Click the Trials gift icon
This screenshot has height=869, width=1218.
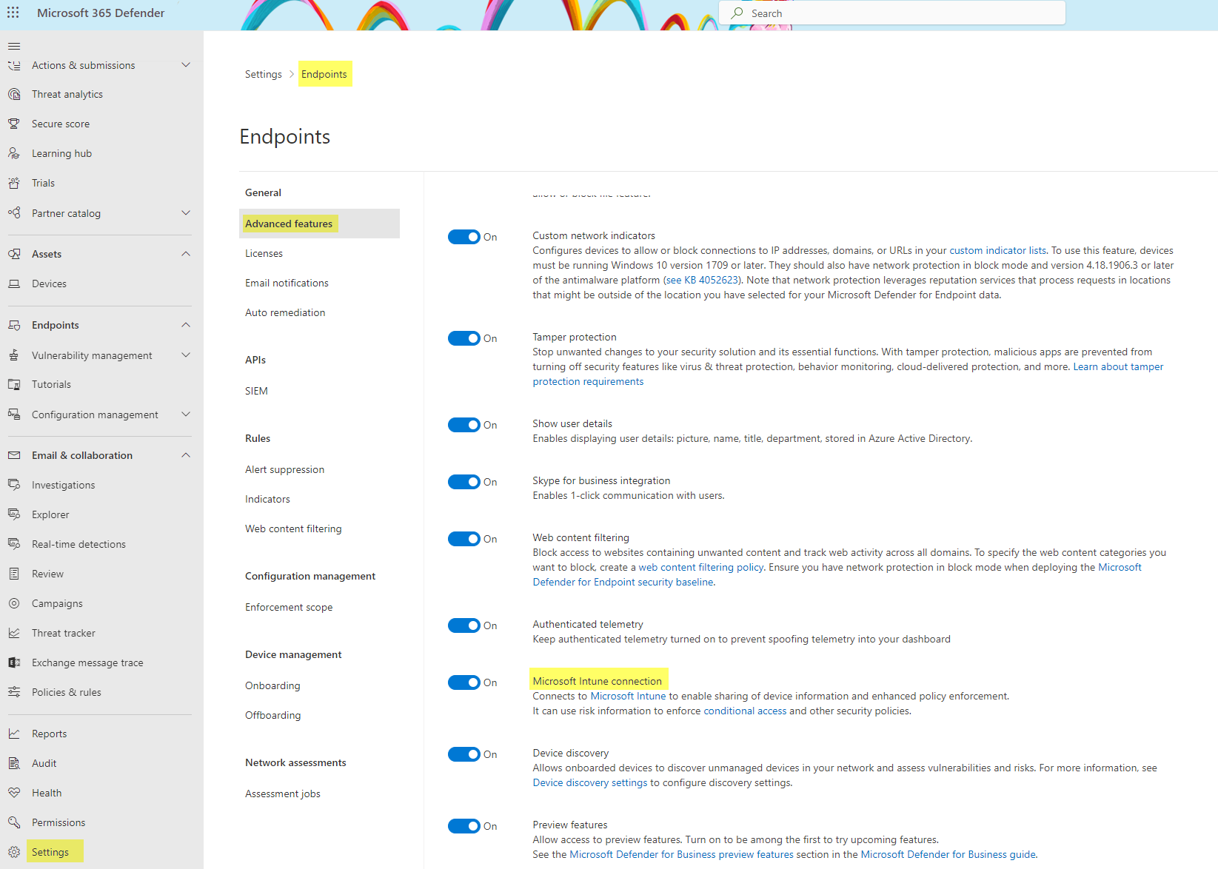click(x=14, y=183)
